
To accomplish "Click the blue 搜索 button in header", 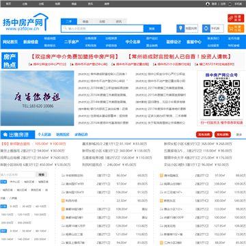I will [152, 29].
